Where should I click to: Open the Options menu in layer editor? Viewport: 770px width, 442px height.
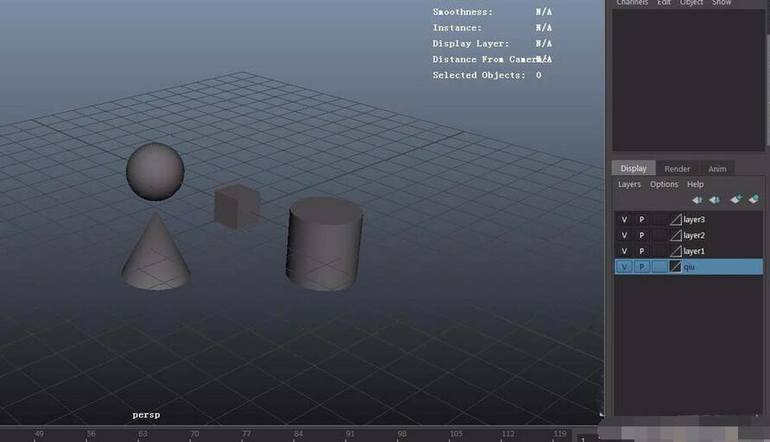point(664,184)
